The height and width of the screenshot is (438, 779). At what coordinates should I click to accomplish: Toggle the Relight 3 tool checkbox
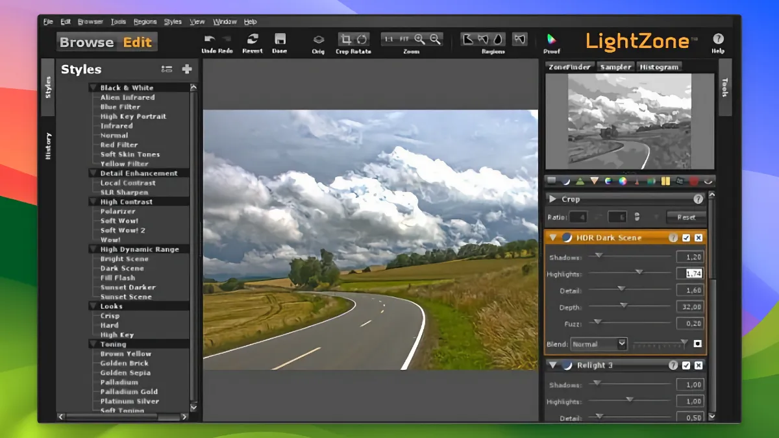tap(686, 365)
